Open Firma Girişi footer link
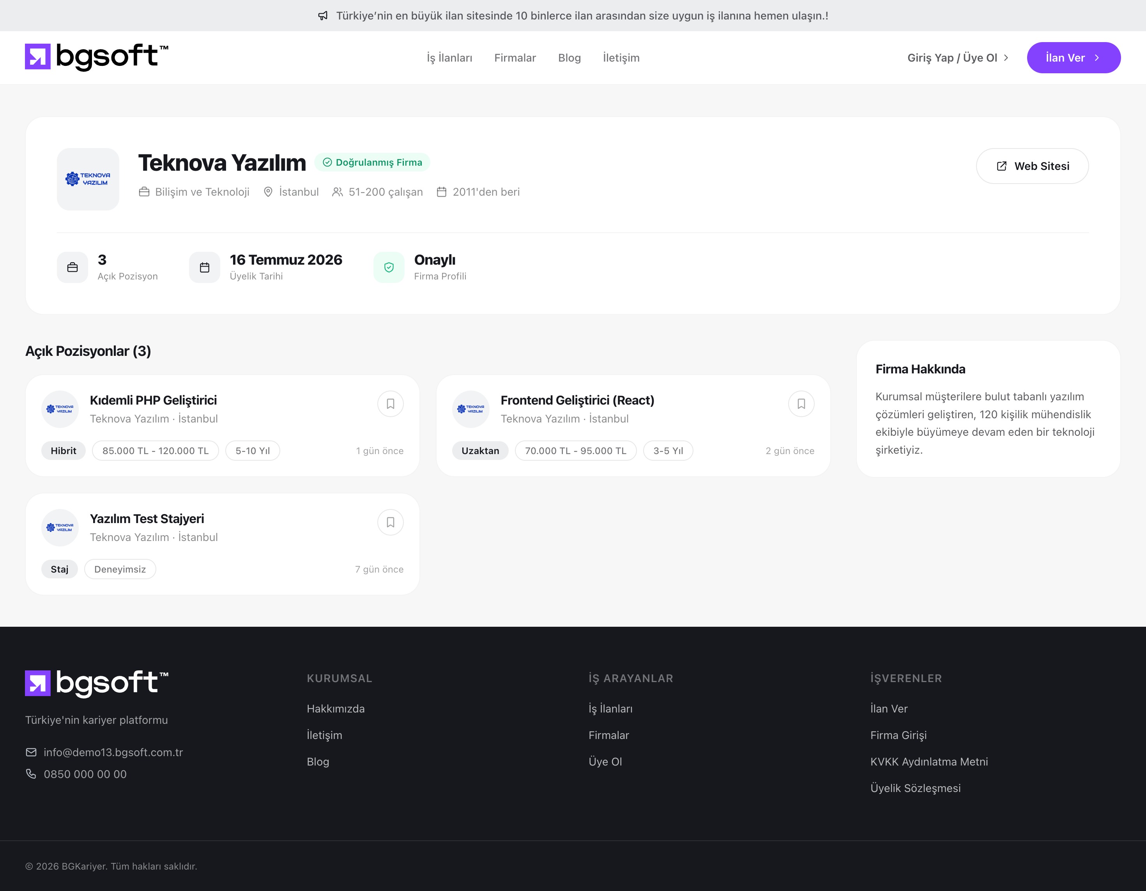This screenshot has width=1146, height=891. tap(898, 735)
